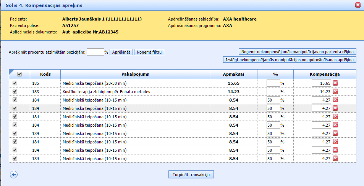Click the back arrow icon at bottom left
This screenshot has width=364, height=186.
click(15, 175)
